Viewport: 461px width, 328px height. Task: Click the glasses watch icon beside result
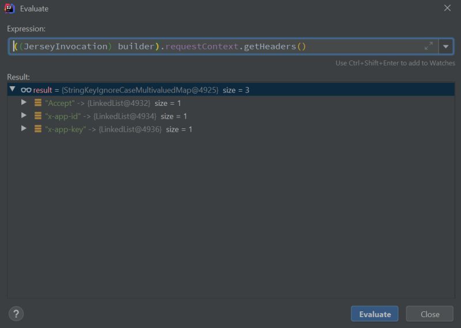pyautogui.click(x=26, y=90)
